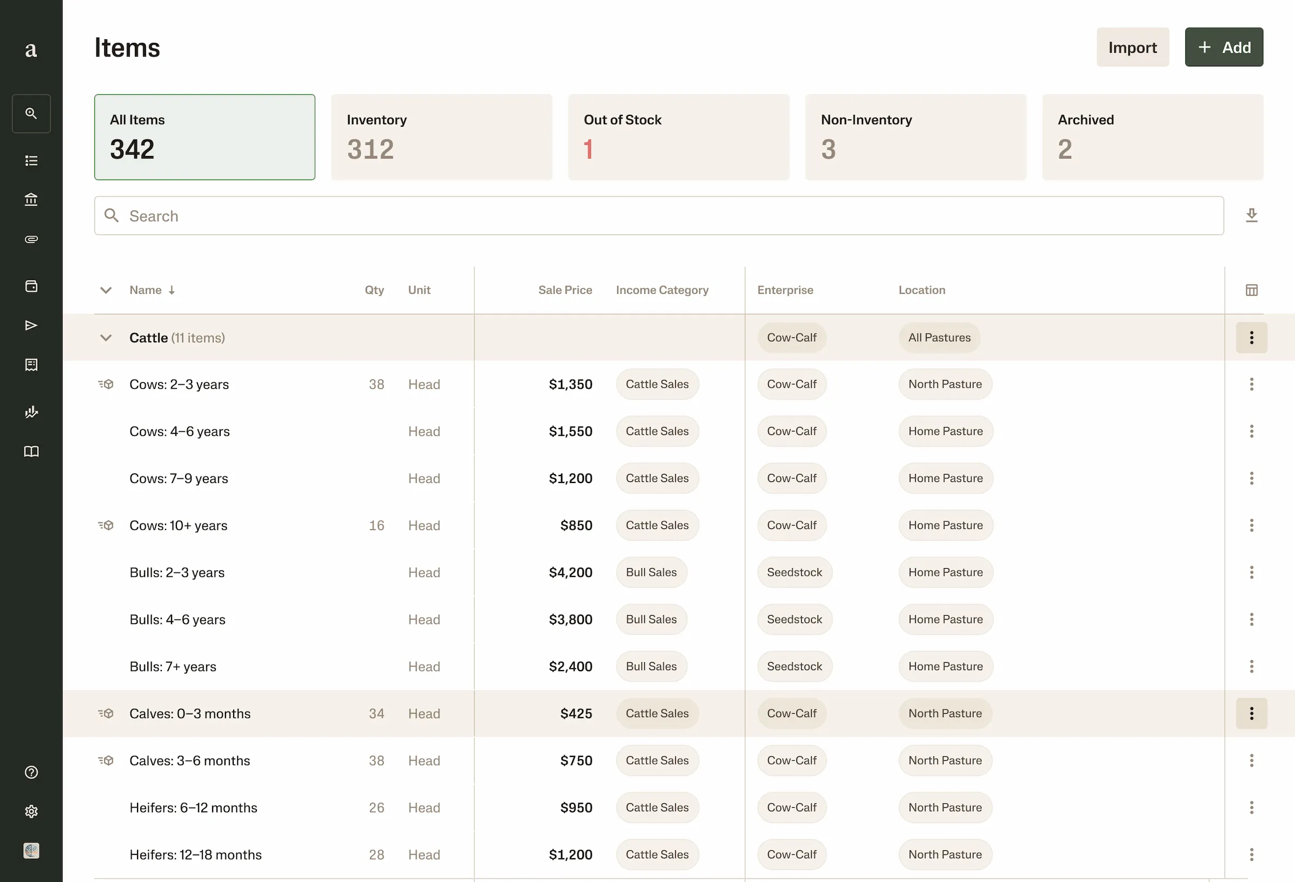1295x882 pixels.
Task: Open the column settings icon above actions
Action: point(1251,290)
